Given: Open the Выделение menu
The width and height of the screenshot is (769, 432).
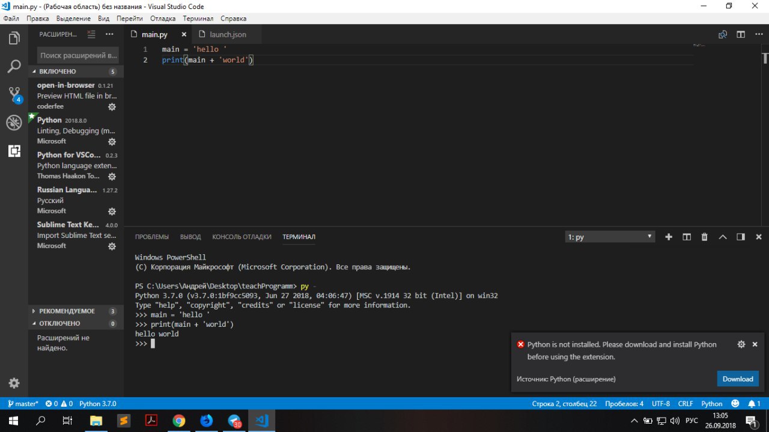Looking at the screenshot, I should click(73, 19).
